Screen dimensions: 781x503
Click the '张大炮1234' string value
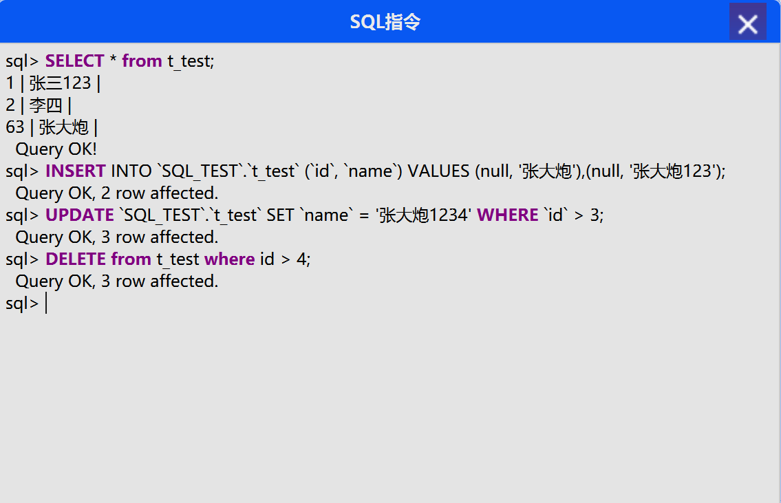tap(424, 215)
